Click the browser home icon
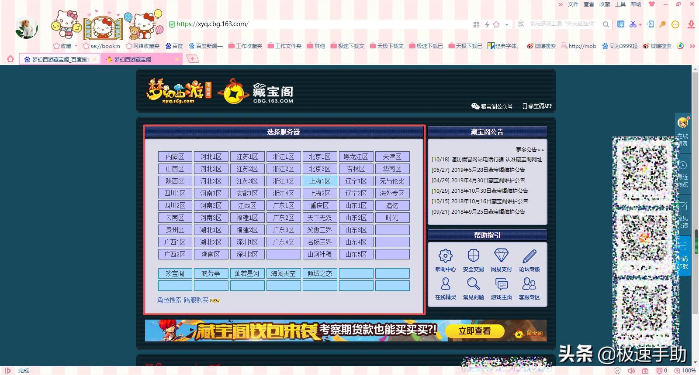Image resolution: width=699 pixels, height=375 pixels. (10, 58)
